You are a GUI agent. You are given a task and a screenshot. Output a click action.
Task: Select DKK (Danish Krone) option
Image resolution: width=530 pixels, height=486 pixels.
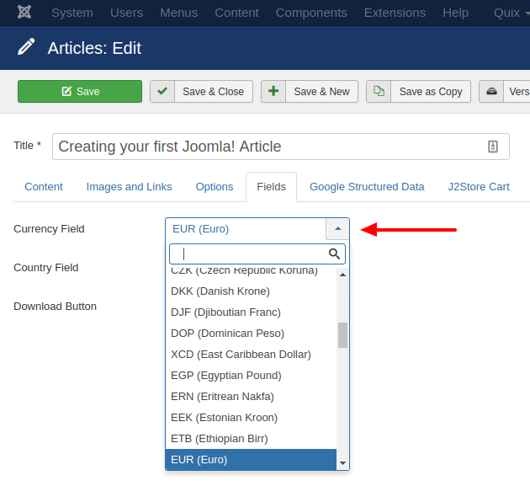(251, 291)
